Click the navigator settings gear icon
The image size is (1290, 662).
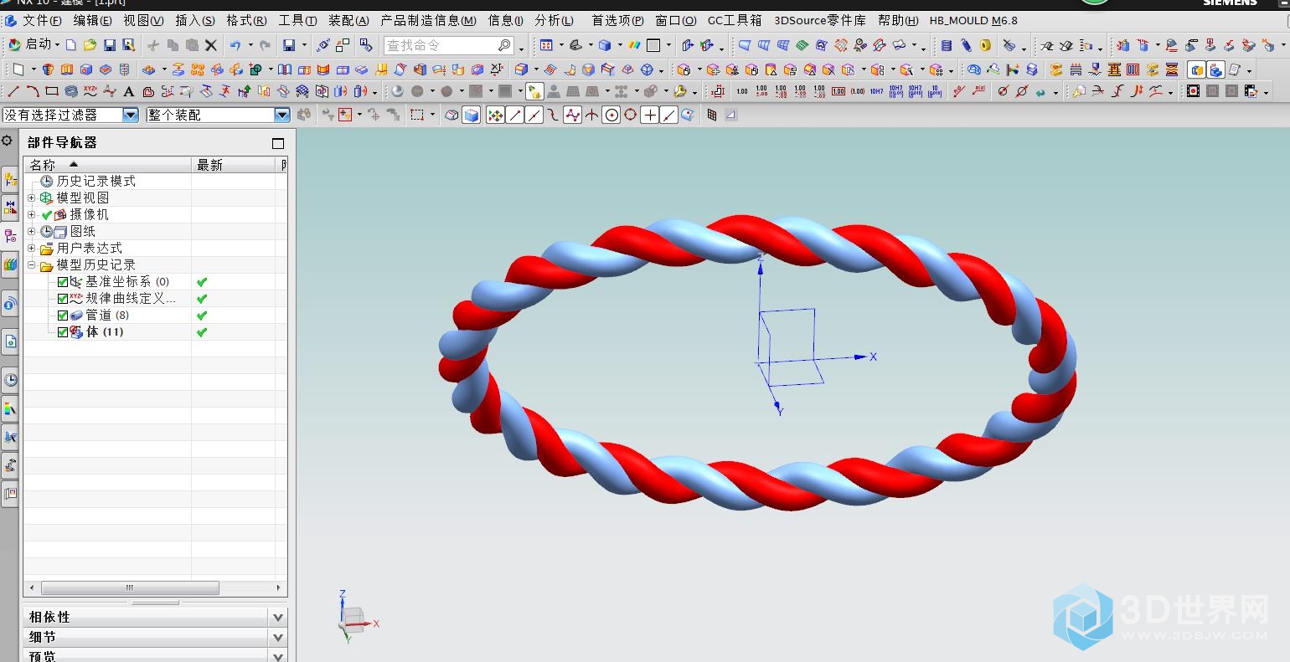8,141
